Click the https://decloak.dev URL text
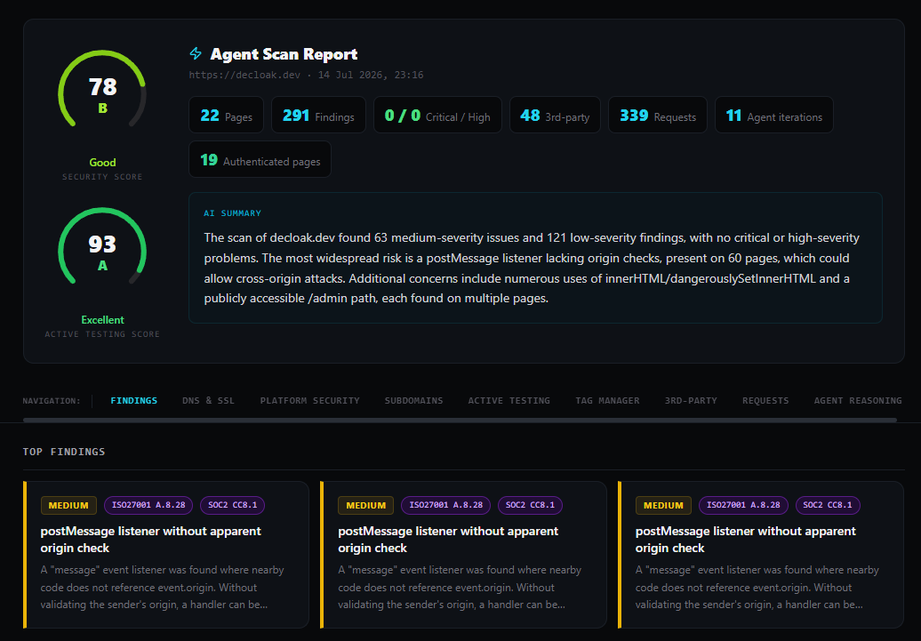 (244, 76)
